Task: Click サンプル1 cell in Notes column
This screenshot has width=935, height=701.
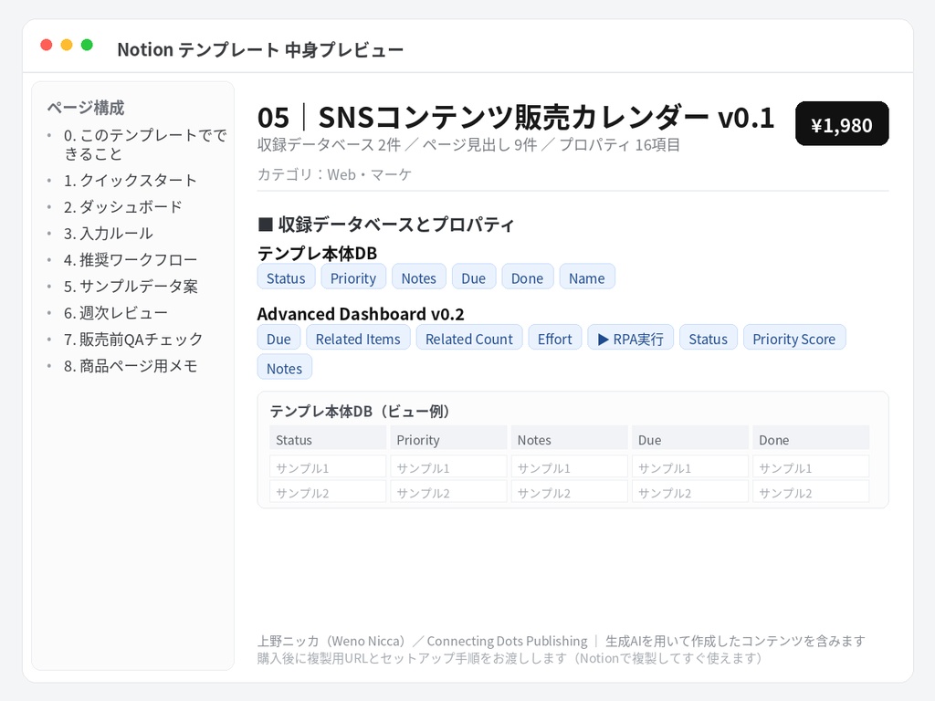Action: click(570, 467)
